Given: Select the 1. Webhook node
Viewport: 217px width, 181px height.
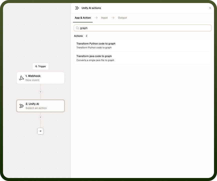Looking at the screenshot, I should click(x=40, y=78).
